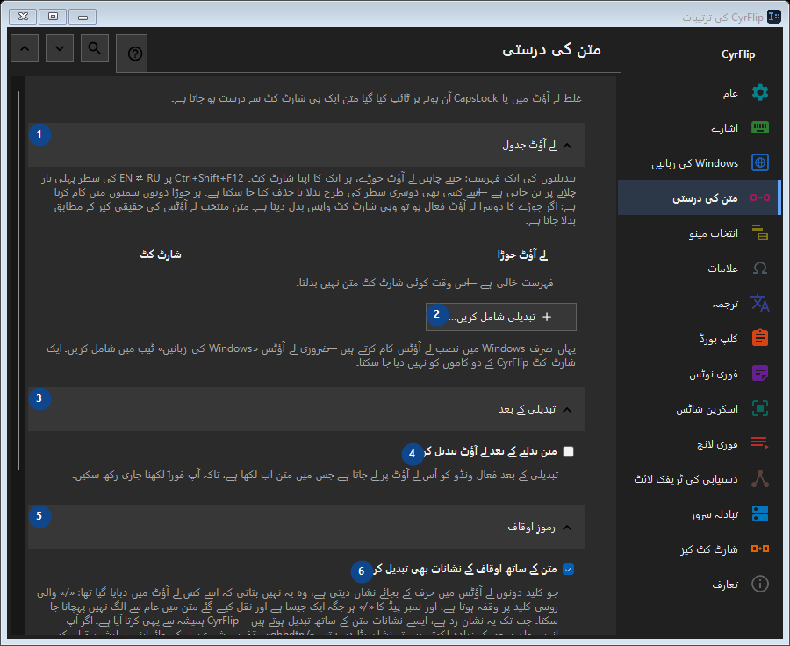790x646 pixels.
Task: Click the green keyboard icon for اشارے
Action: coord(760,127)
